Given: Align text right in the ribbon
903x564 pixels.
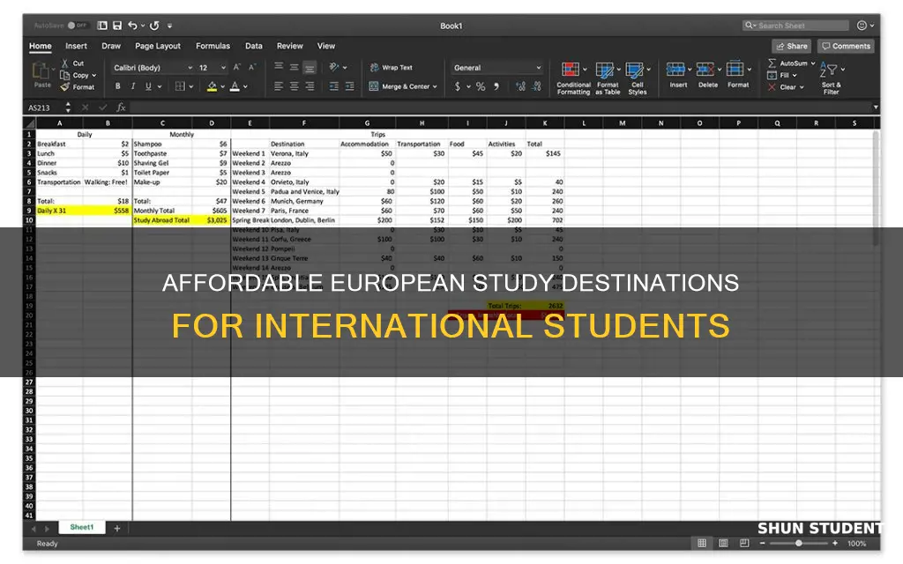Looking at the screenshot, I should click(310, 86).
